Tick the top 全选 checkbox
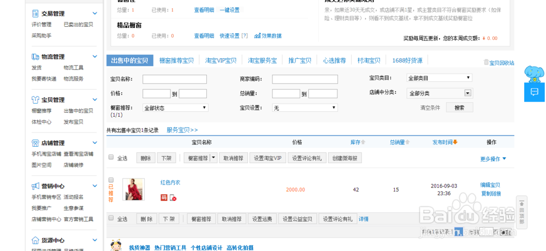 click(111, 157)
